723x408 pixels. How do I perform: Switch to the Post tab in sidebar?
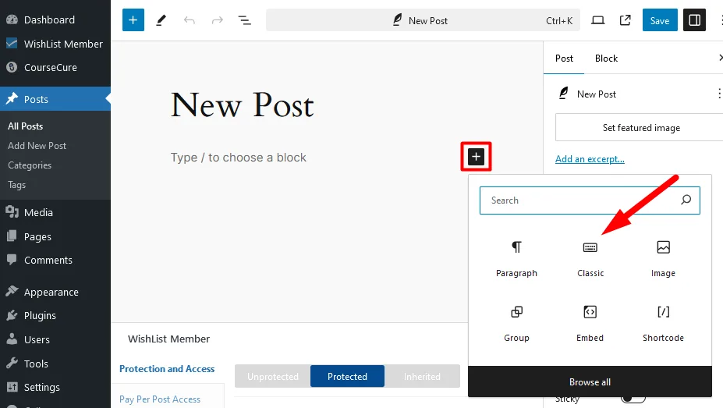[x=564, y=58]
